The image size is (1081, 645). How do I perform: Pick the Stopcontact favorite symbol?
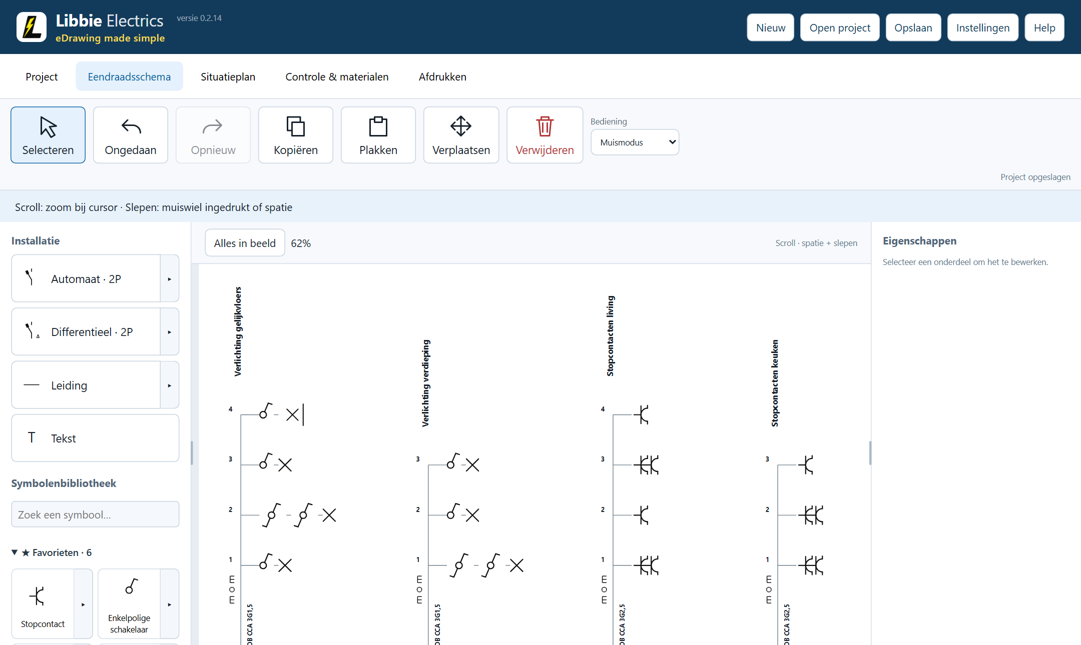tap(43, 603)
